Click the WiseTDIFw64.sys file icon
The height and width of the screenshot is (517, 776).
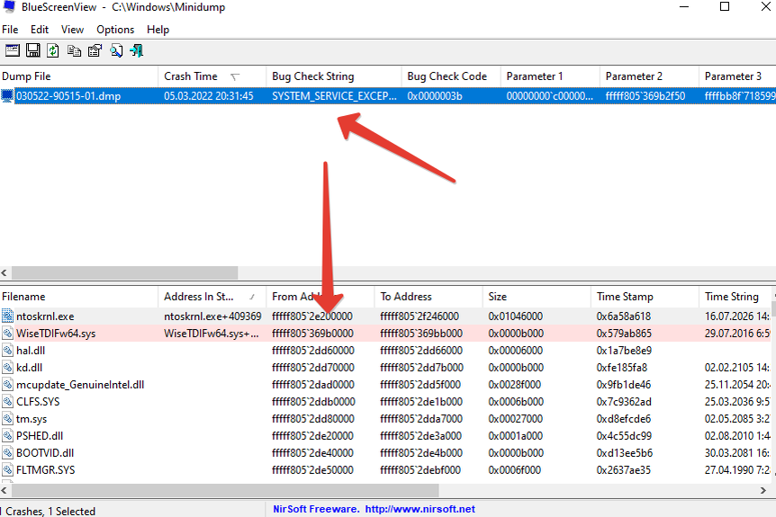(x=7, y=334)
